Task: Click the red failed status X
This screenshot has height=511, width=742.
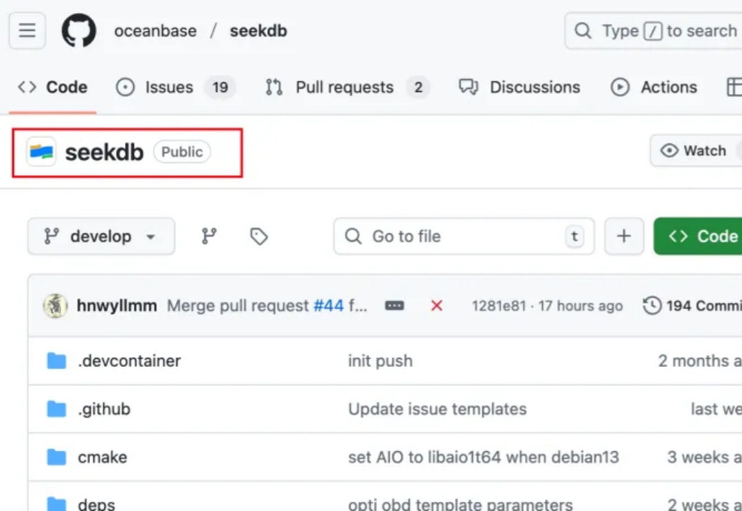Action: tap(436, 306)
